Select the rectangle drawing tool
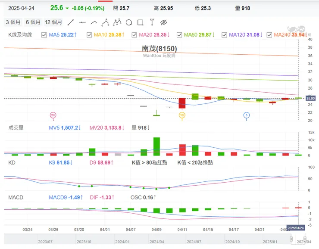The width and height of the screenshot is (319, 249). (141, 22)
